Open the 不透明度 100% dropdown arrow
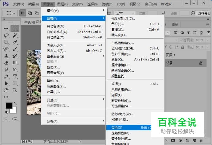 [x=207, y=40]
